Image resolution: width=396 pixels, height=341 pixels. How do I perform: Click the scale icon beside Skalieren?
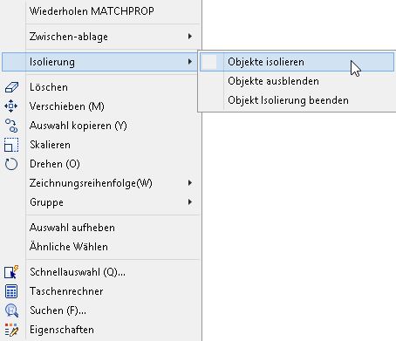coord(11,145)
